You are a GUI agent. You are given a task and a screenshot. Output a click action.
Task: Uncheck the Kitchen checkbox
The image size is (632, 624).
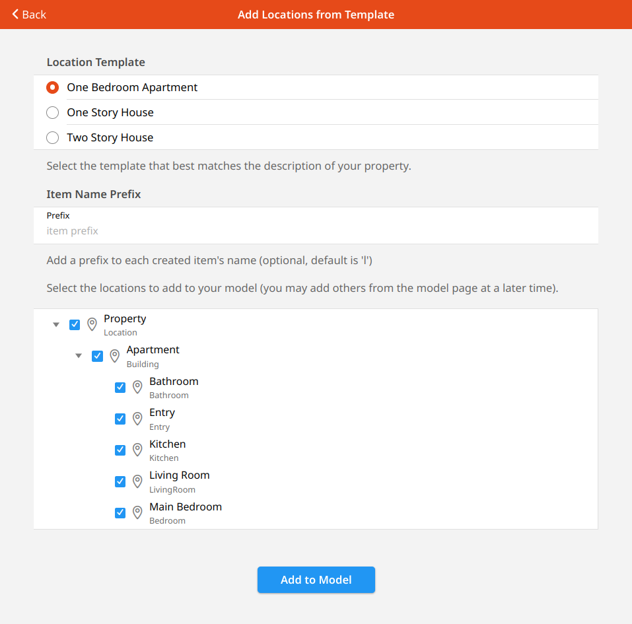120,450
